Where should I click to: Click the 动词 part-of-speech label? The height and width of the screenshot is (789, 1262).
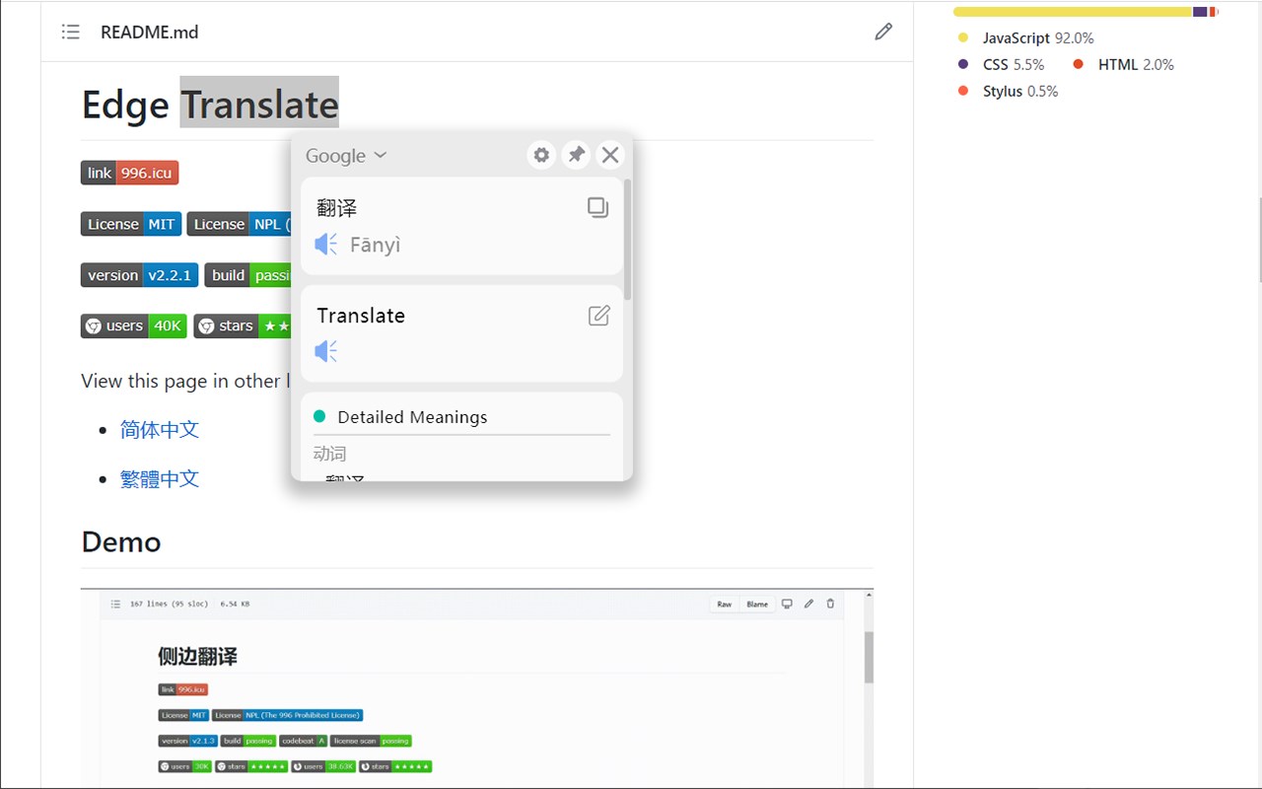[x=329, y=454]
